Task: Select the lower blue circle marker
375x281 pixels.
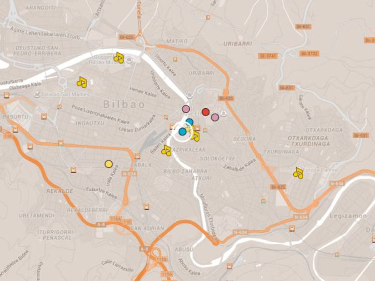Action: tap(182, 131)
